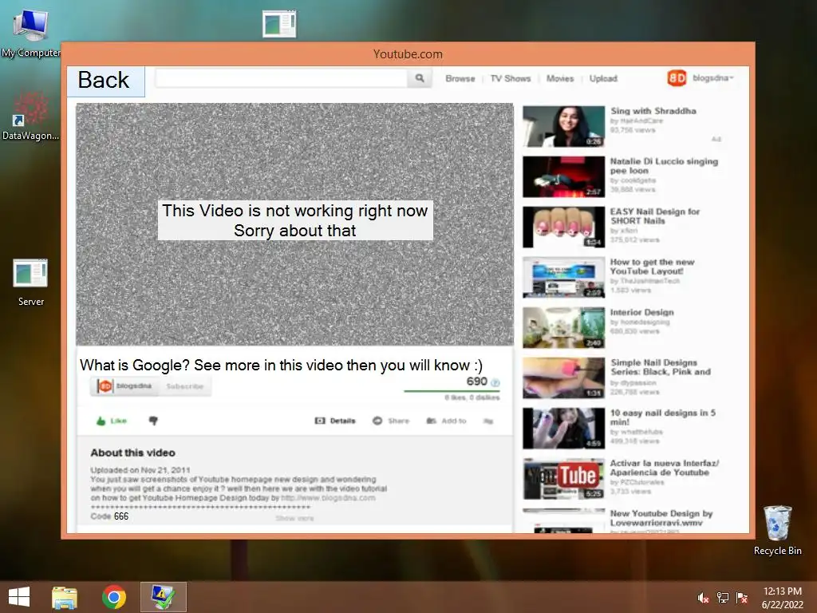Viewport: 817px width, 613px height.
Task: Click the static noise video player area
Action: click(x=295, y=224)
